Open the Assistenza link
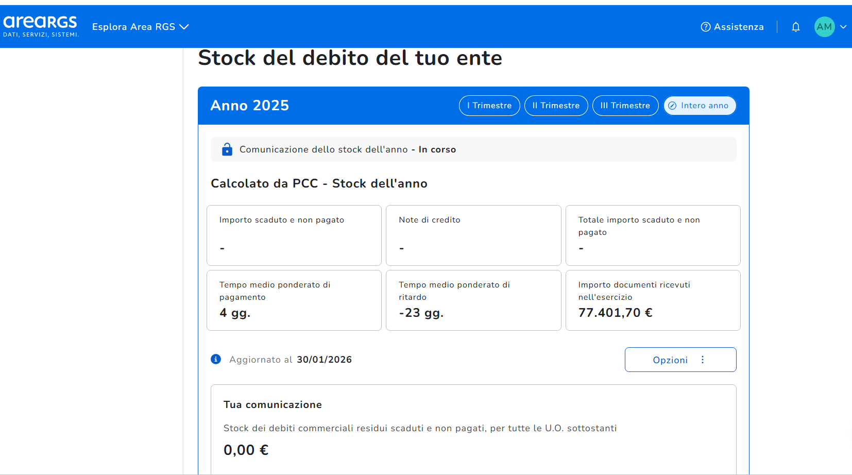This screenshot has width=852, height=475. tap(738, 27)
